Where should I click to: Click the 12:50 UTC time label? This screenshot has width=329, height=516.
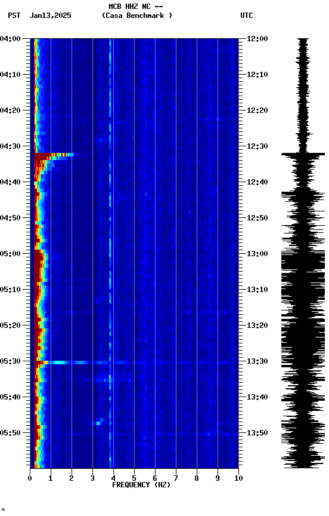(x=257, y=218)
